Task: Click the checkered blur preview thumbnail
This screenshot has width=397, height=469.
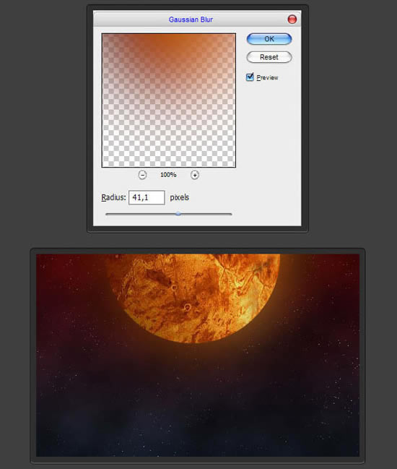Action: pyautogui.click(x=169, y=100)
